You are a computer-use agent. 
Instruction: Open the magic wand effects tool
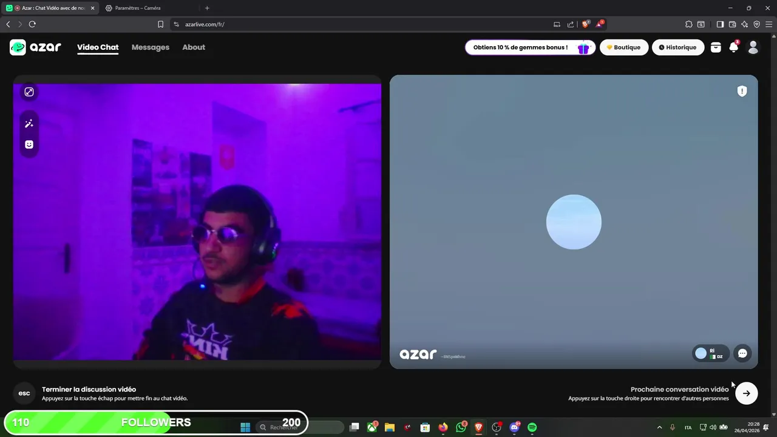pos(29,123)
